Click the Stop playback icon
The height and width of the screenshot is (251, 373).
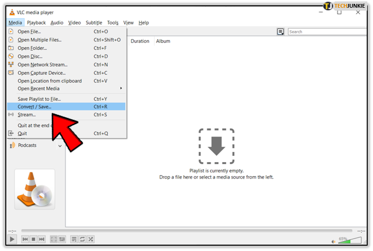click(33, 239)
